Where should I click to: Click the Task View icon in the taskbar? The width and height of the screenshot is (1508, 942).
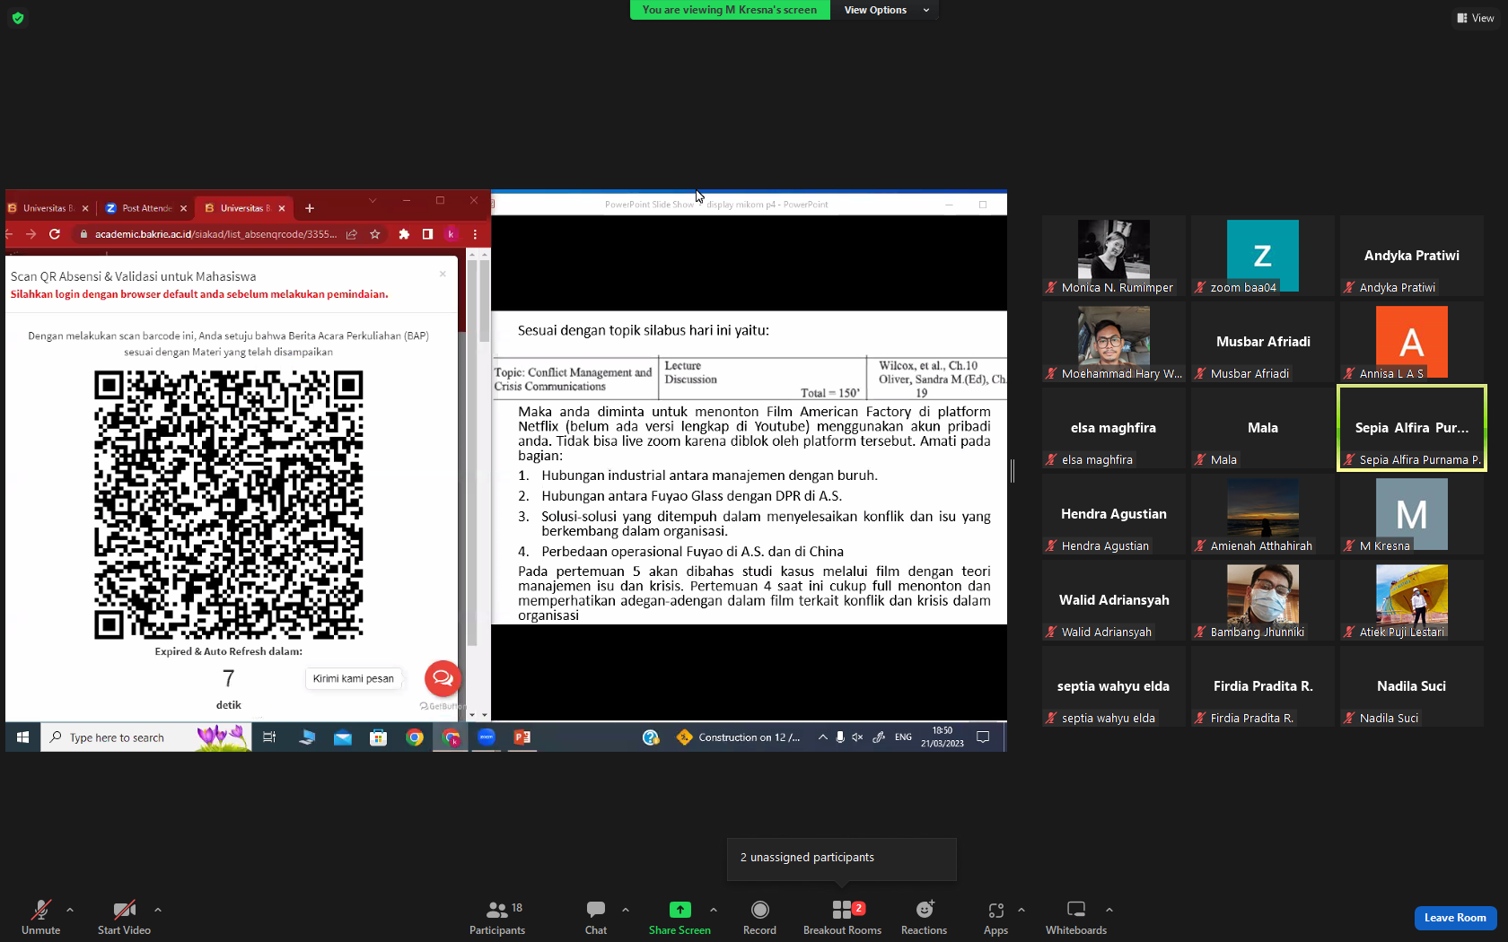[x=269, y=737]
